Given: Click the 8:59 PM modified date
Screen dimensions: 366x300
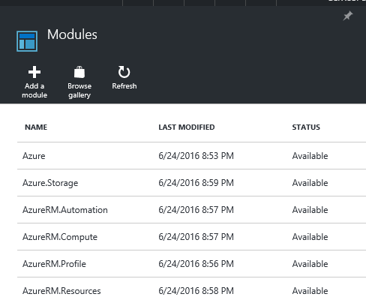Looking at the screenshot, I should (x=196, y=183).
